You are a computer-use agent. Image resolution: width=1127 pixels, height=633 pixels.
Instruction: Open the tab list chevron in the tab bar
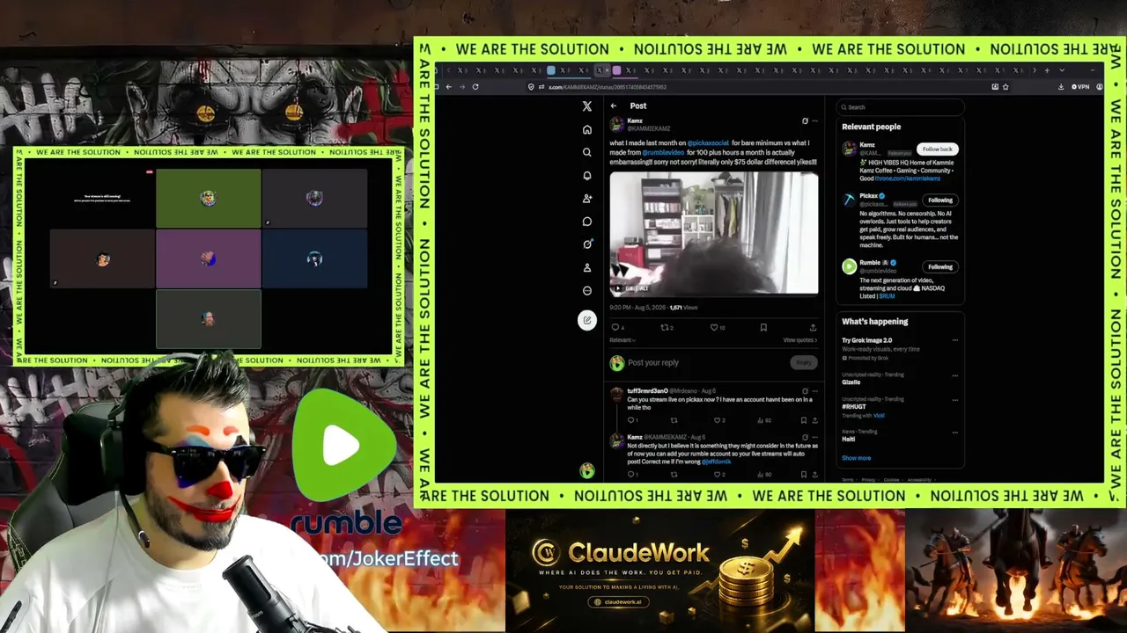1062,70
